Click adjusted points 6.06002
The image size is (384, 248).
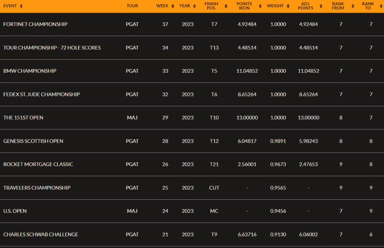point(309,235)
